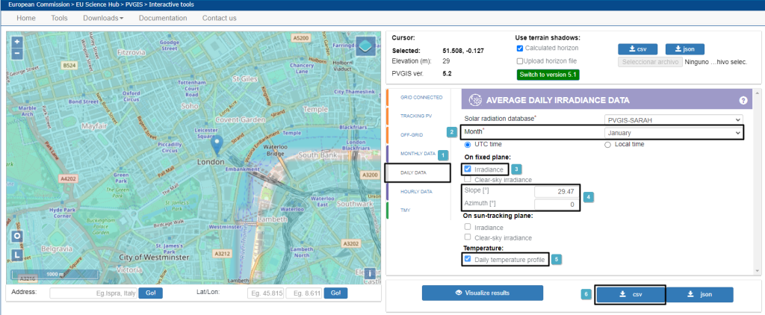The image size is (765, 315).
Task: Switch to MONTHLY DATA tab
Action: tap(418, 154)
